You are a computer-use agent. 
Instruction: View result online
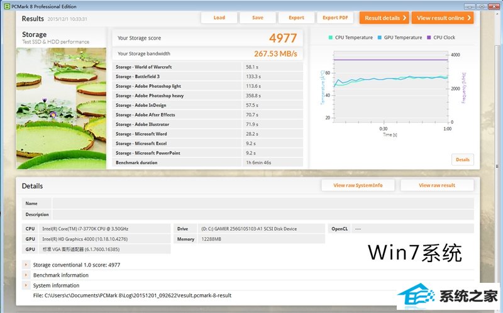443,18
